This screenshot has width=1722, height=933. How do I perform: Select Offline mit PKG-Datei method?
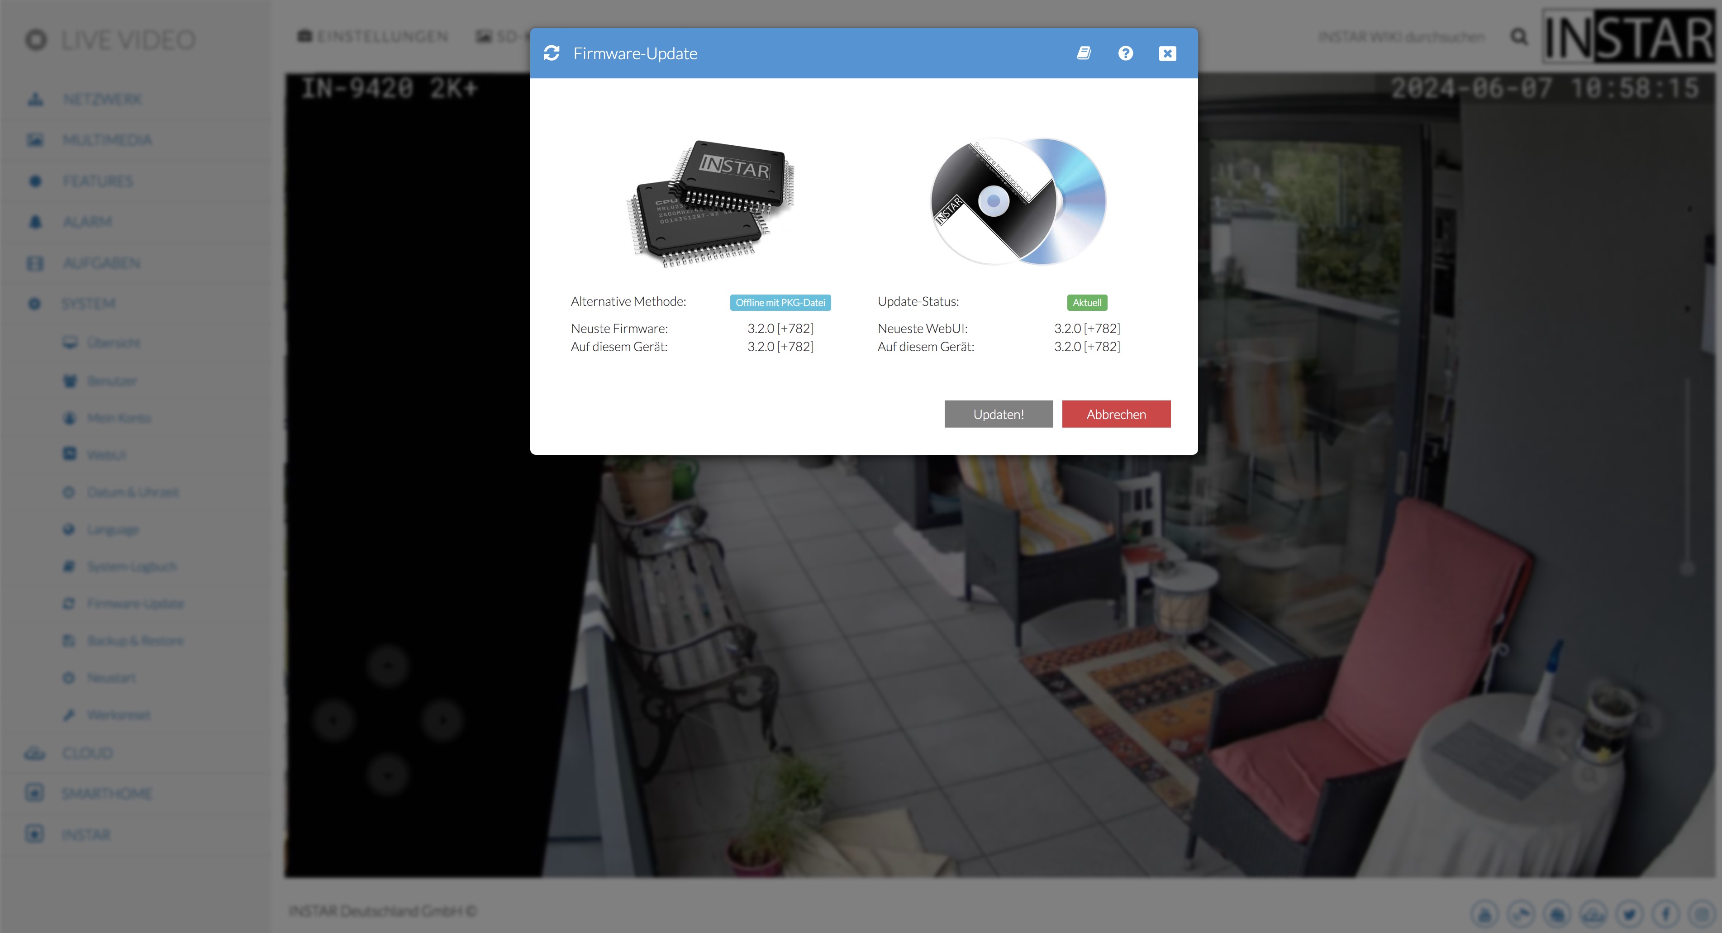pyautogui.click(x=780, y=303)
